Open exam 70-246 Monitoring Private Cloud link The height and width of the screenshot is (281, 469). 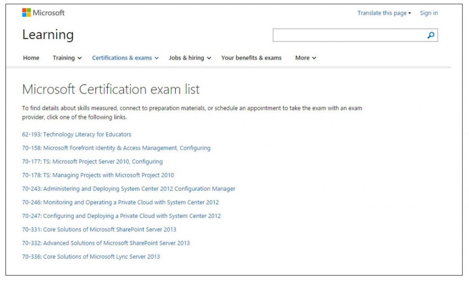pyautogui.click(x=120, y=202)
